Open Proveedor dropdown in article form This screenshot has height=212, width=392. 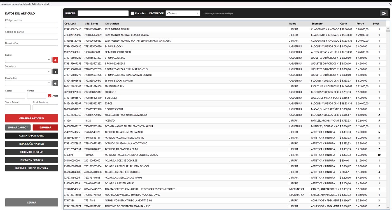28,83
